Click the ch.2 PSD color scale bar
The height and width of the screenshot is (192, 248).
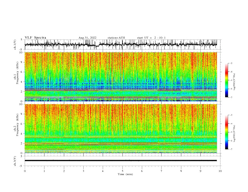pos(226,132)
